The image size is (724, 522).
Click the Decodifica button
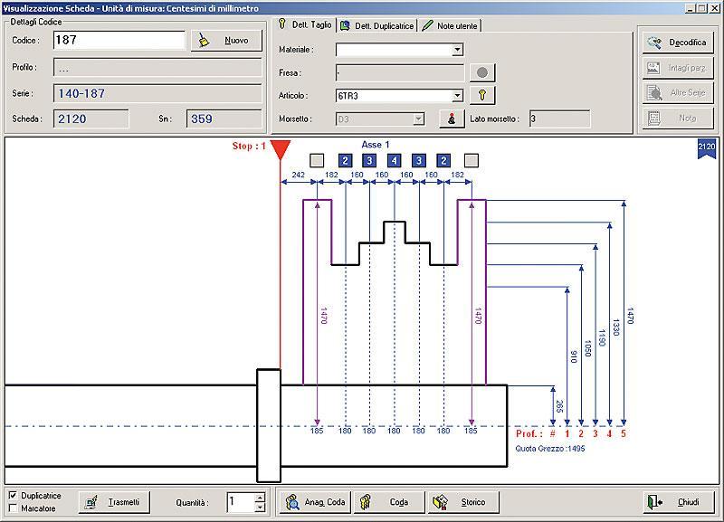pos(678,43)
